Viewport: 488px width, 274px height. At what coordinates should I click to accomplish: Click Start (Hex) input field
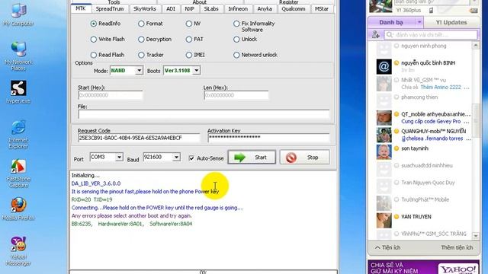click(x=111, y=95)
